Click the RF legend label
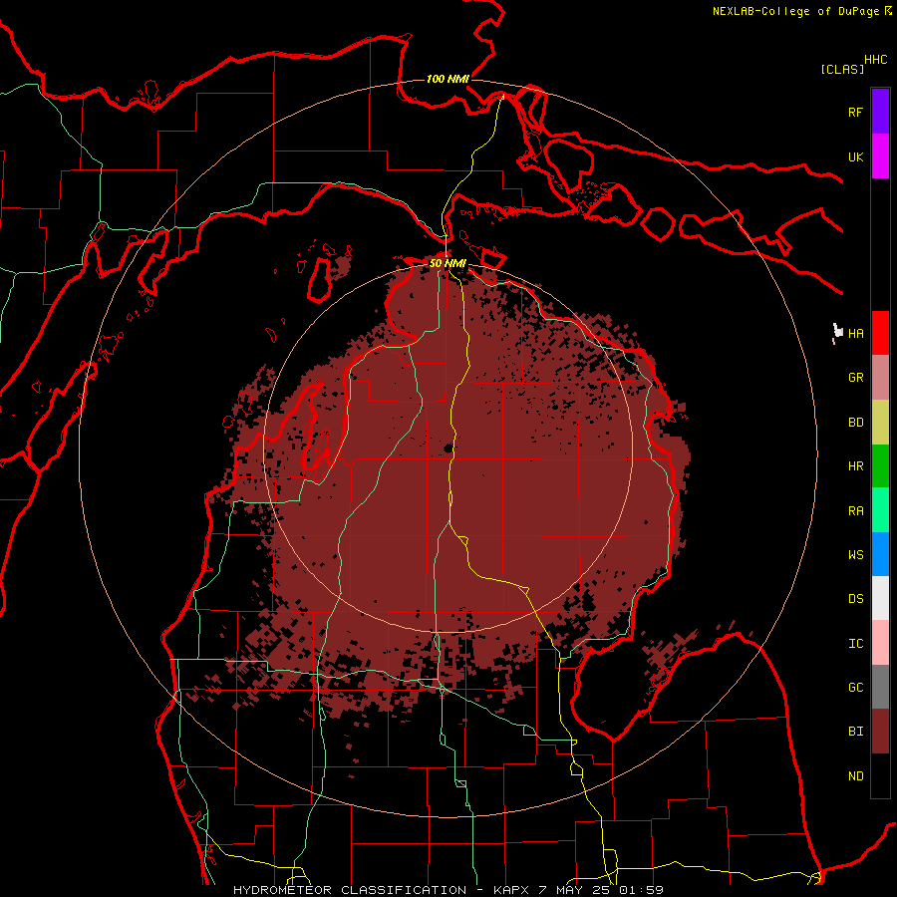Viewport: 897px width, 897px height. pyautogui.click(x=855, y=112)
